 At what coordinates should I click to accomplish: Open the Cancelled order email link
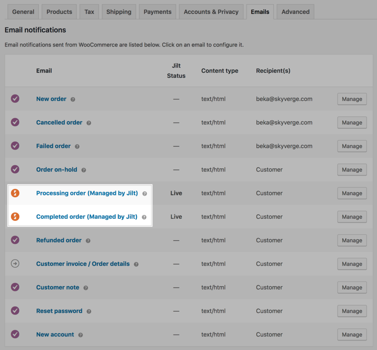tap(59, 122)
